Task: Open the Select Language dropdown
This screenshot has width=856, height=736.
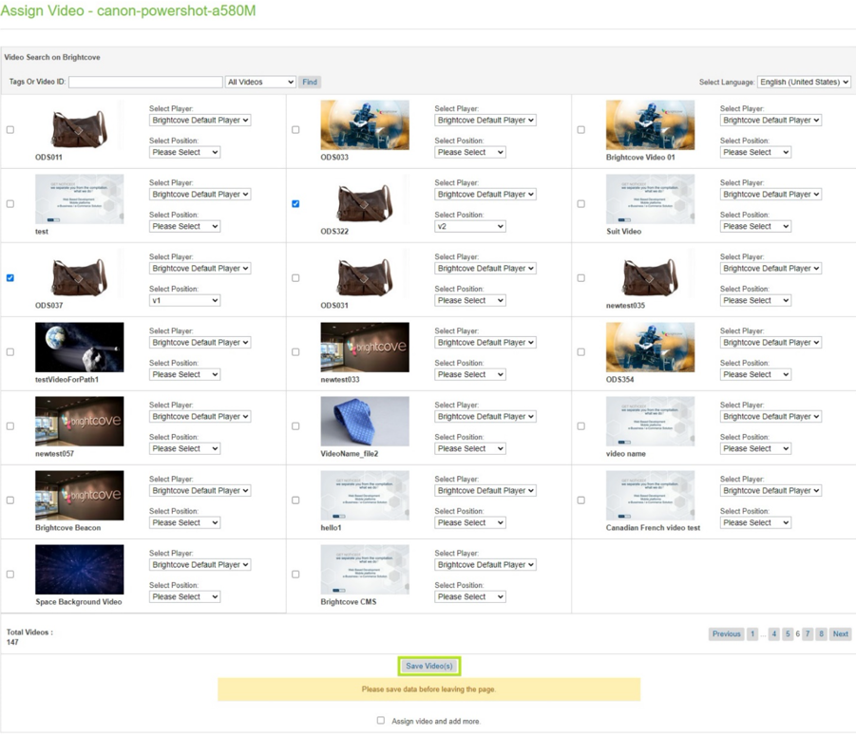Action: (804, 82)
